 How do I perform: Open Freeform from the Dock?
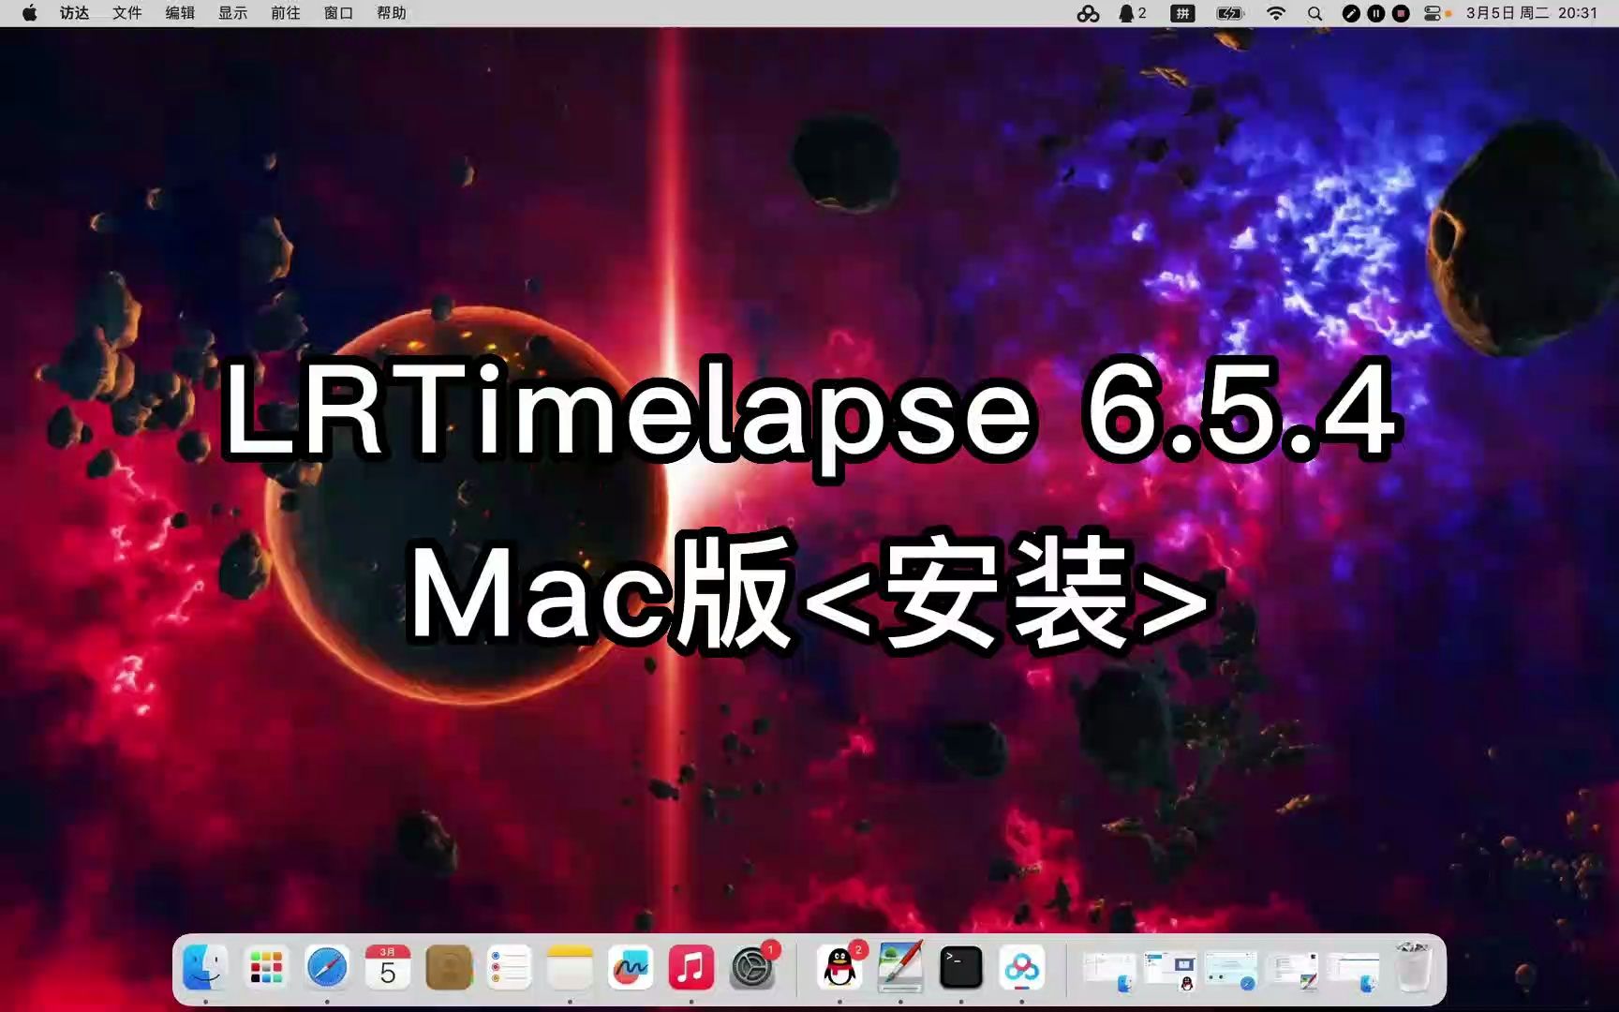pos(631,967)
